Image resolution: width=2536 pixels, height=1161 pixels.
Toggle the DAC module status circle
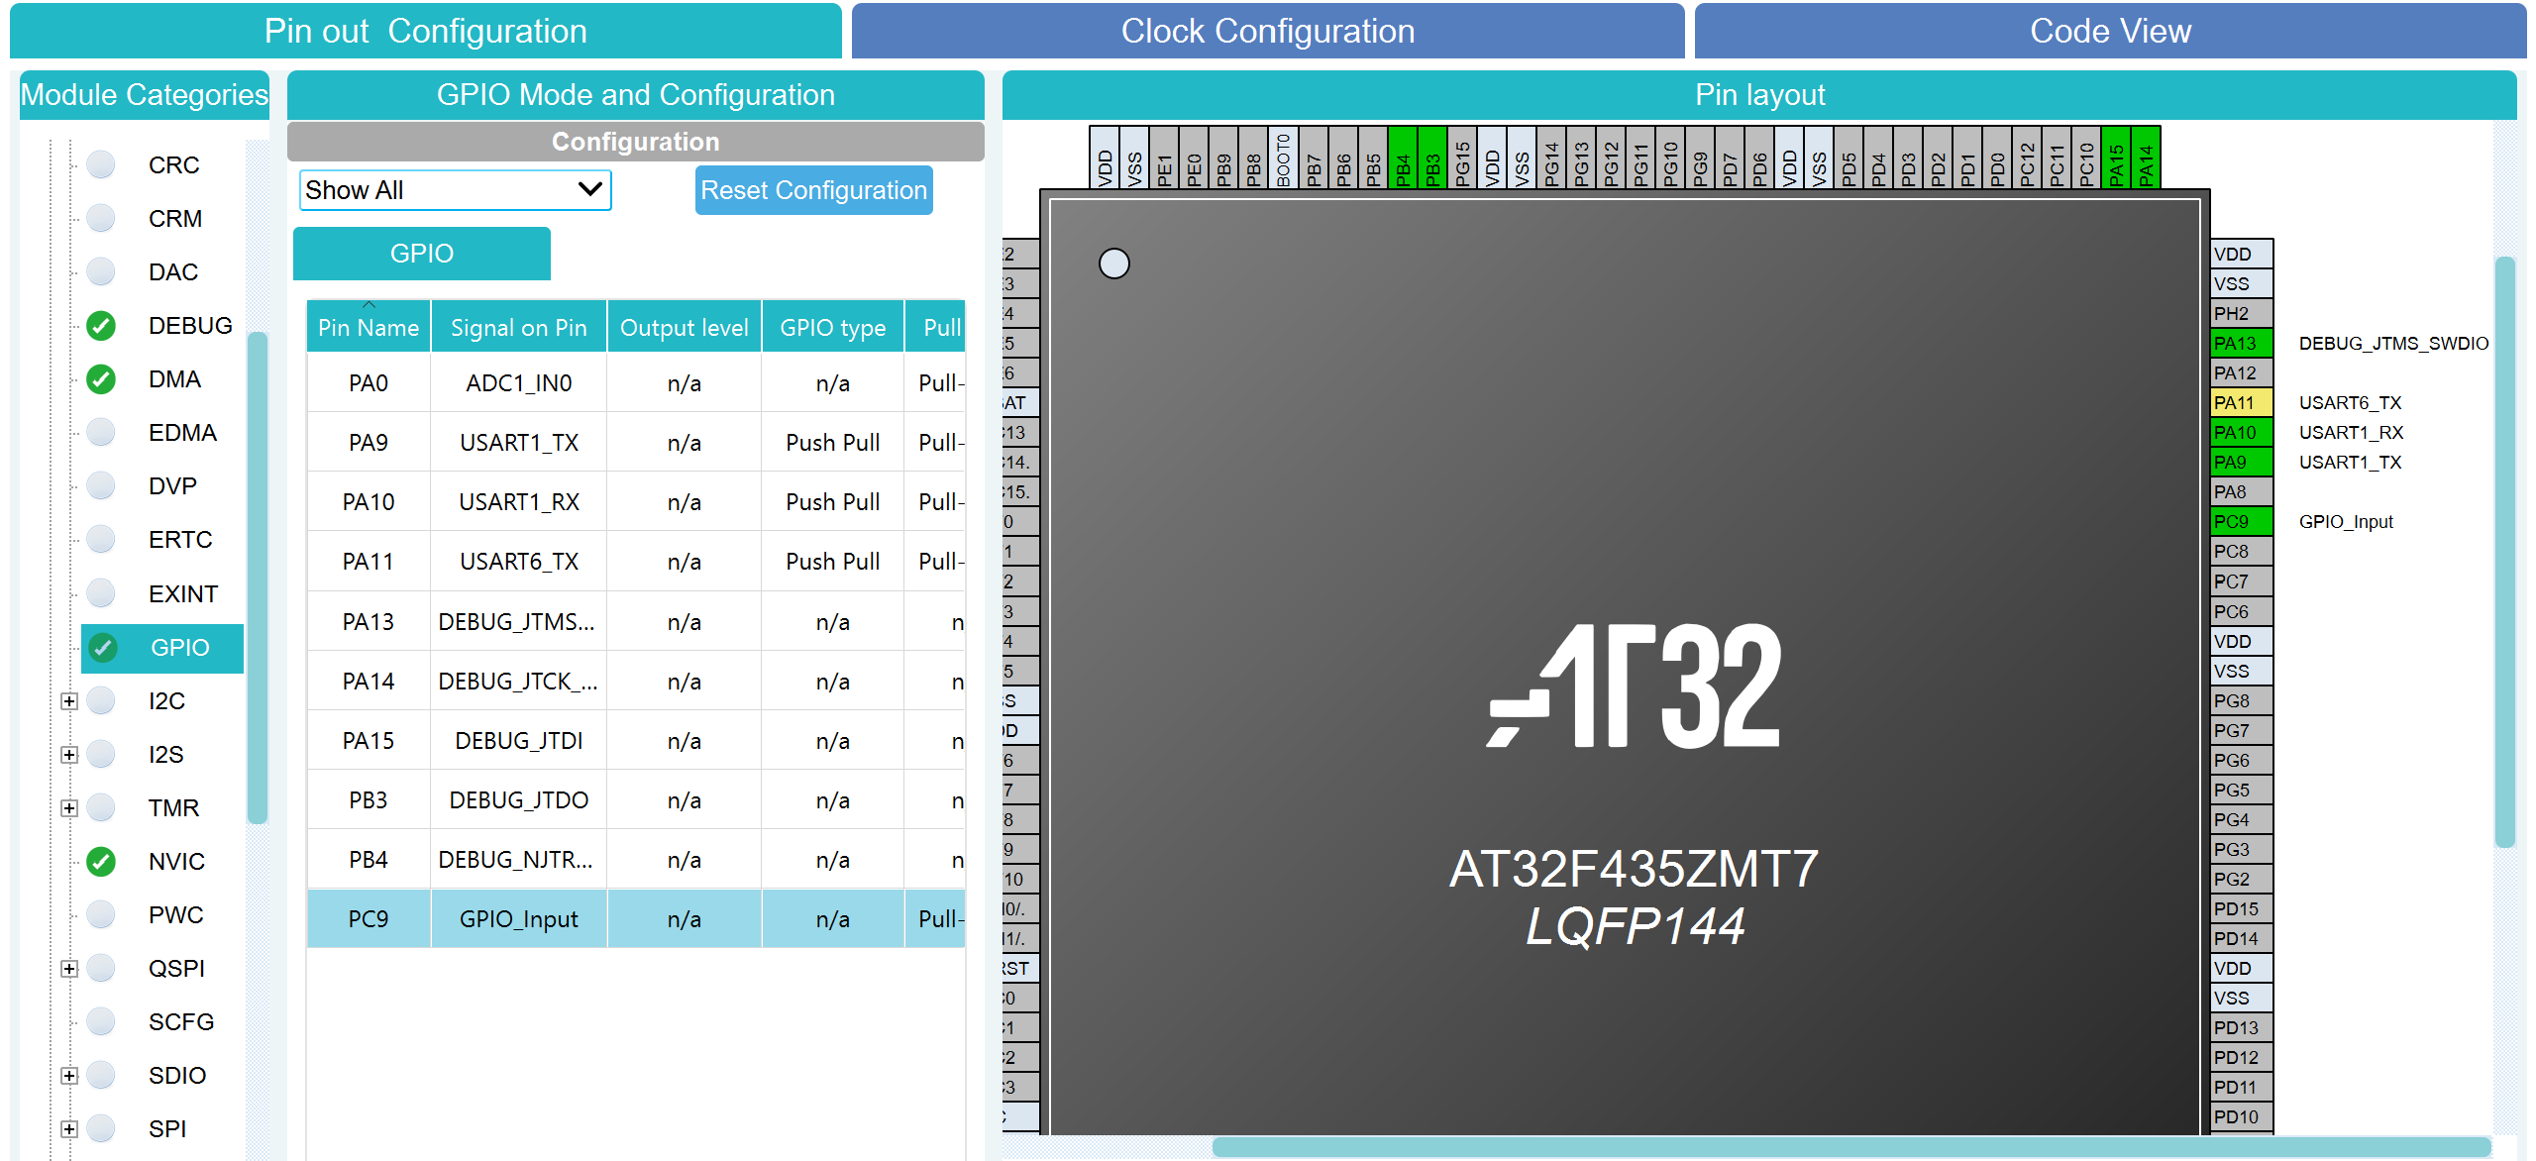[x=101, y=271]
